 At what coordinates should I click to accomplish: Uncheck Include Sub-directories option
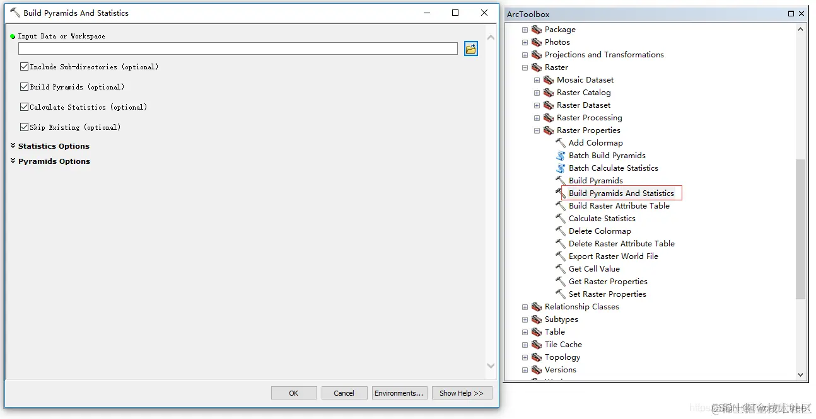25,66
